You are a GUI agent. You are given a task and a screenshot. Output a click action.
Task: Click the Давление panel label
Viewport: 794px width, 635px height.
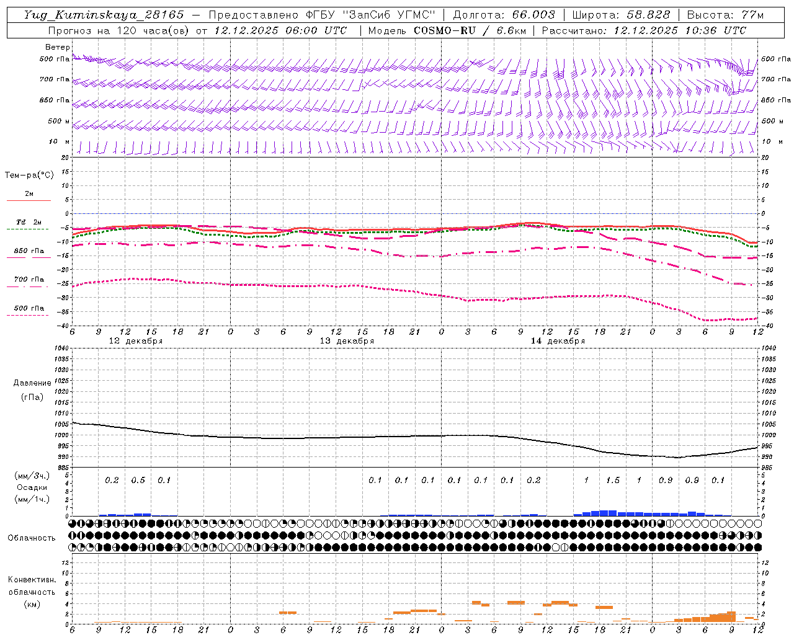pos(32,383)
